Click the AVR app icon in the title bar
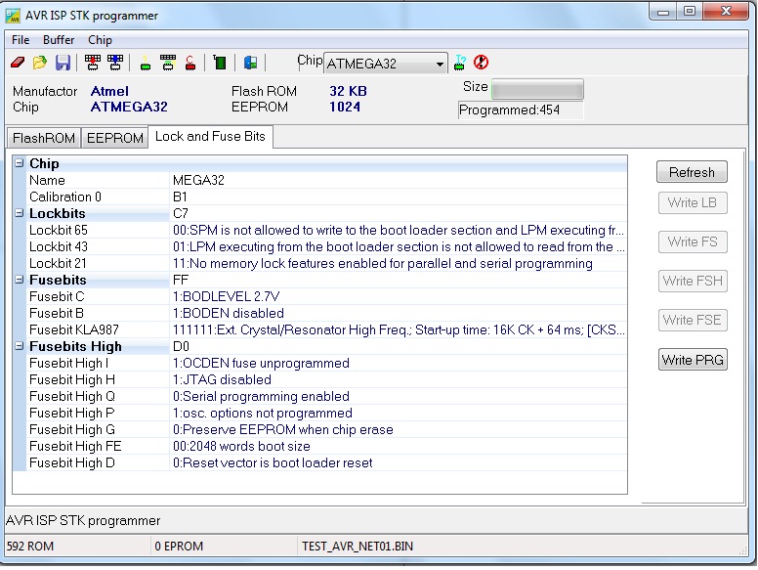 coord(13,15)
